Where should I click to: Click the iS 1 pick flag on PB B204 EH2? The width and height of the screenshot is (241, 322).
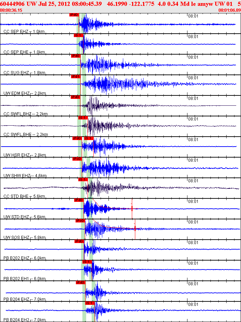click(x=90, y=303)
